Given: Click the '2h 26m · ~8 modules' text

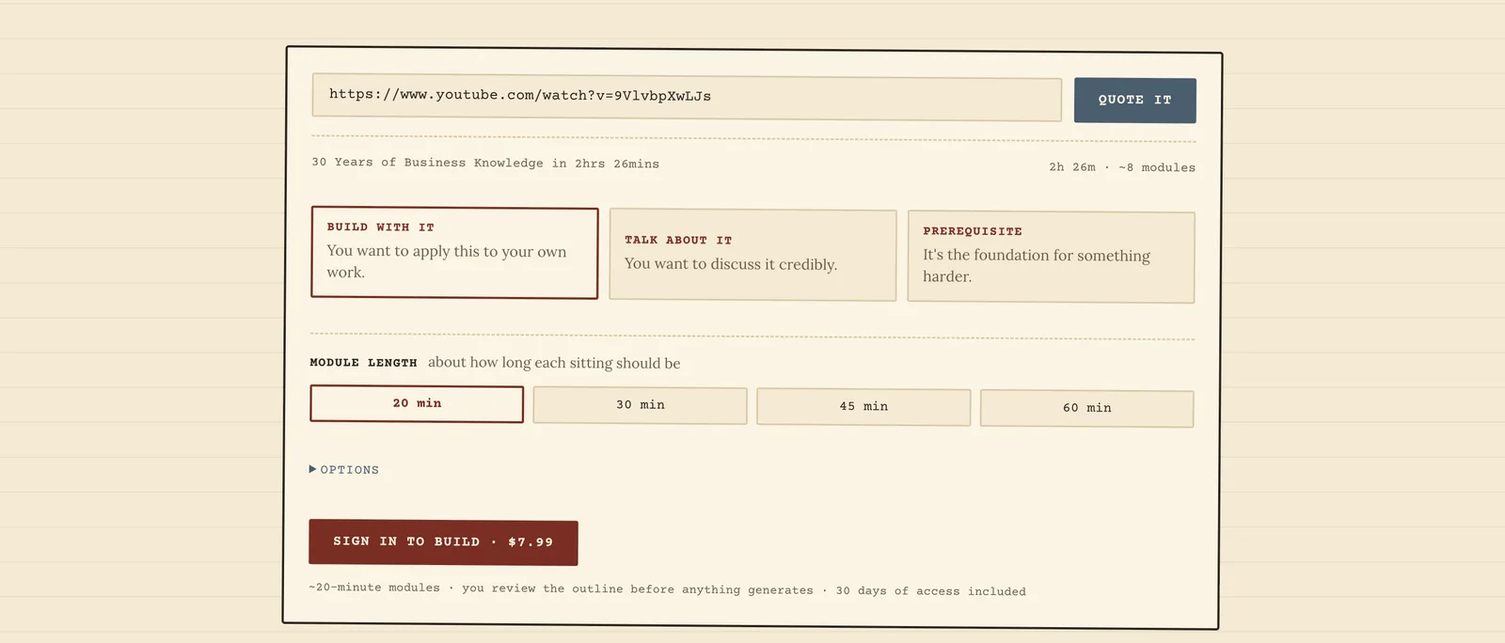Looking at the screenshot, I should tap(1122, 167).
